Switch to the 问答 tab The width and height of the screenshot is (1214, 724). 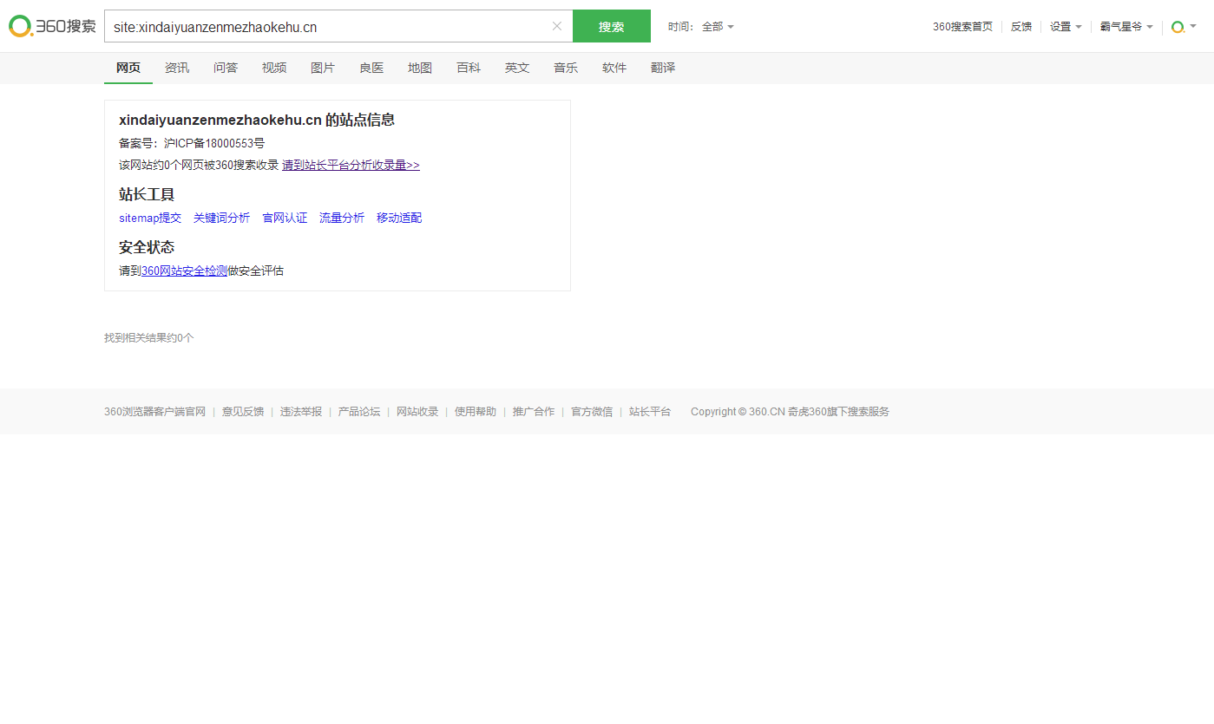point(226,68)
